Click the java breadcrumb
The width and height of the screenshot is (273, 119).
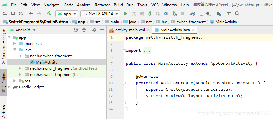[x=130, y=22]
